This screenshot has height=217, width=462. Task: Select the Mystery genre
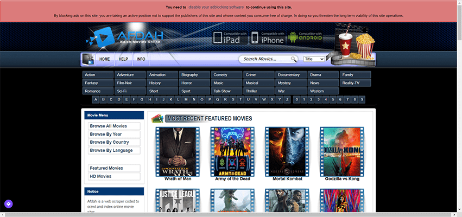click(x=291, y=83)
